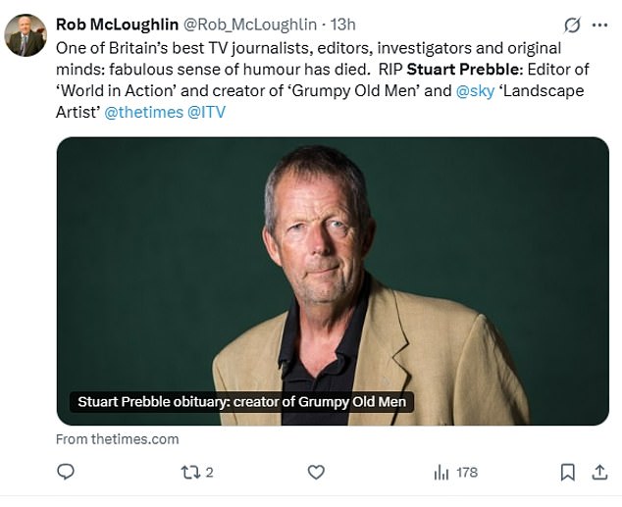Click the reply speech bubble icon
The height and width of the screenshot is (507, 622).
66,472
